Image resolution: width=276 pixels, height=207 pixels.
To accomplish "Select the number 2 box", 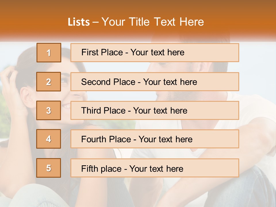I will pos(49,82).
